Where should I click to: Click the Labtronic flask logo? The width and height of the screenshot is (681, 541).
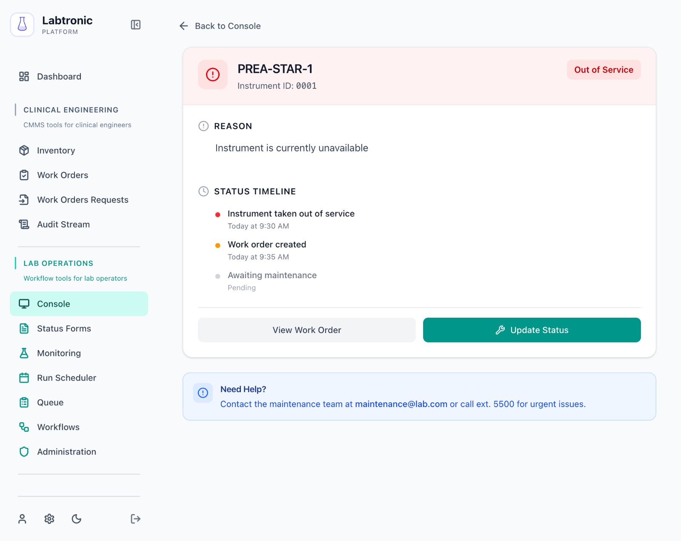tap(22, 25)
